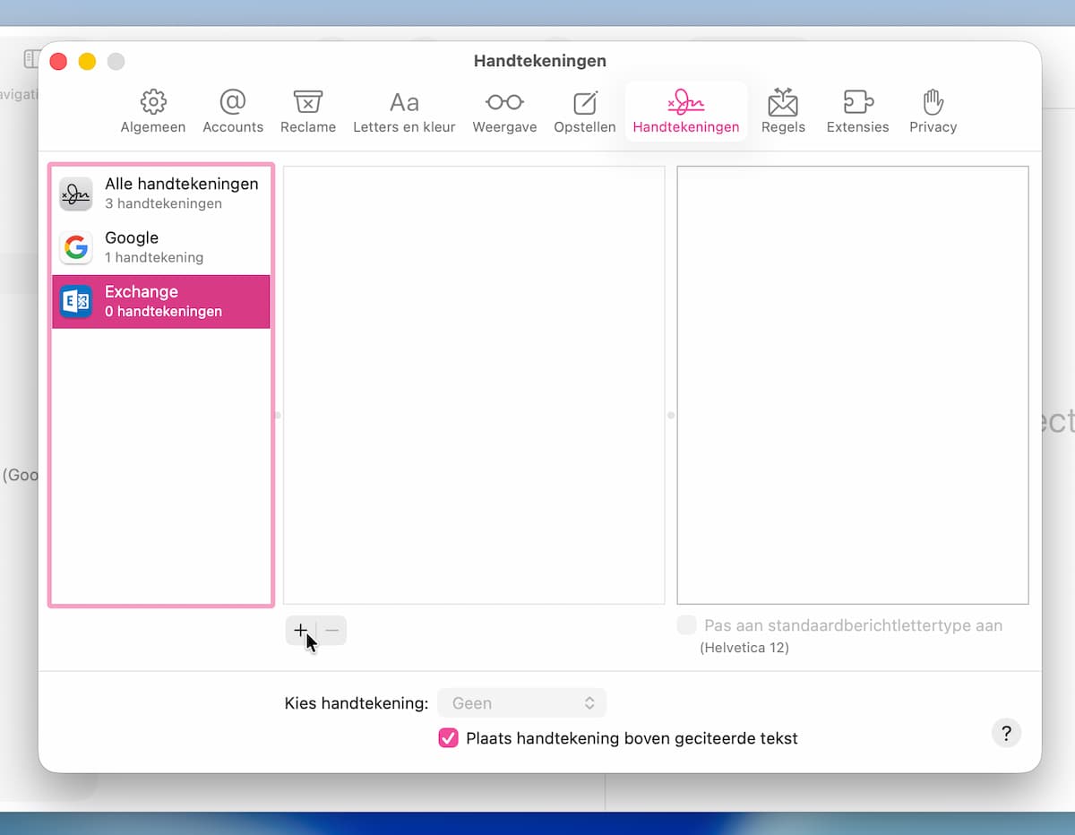The width and height of the screenshot is (1075, 835).
Task: Open the Privacy hand icon pane
Action: [933, 112]
